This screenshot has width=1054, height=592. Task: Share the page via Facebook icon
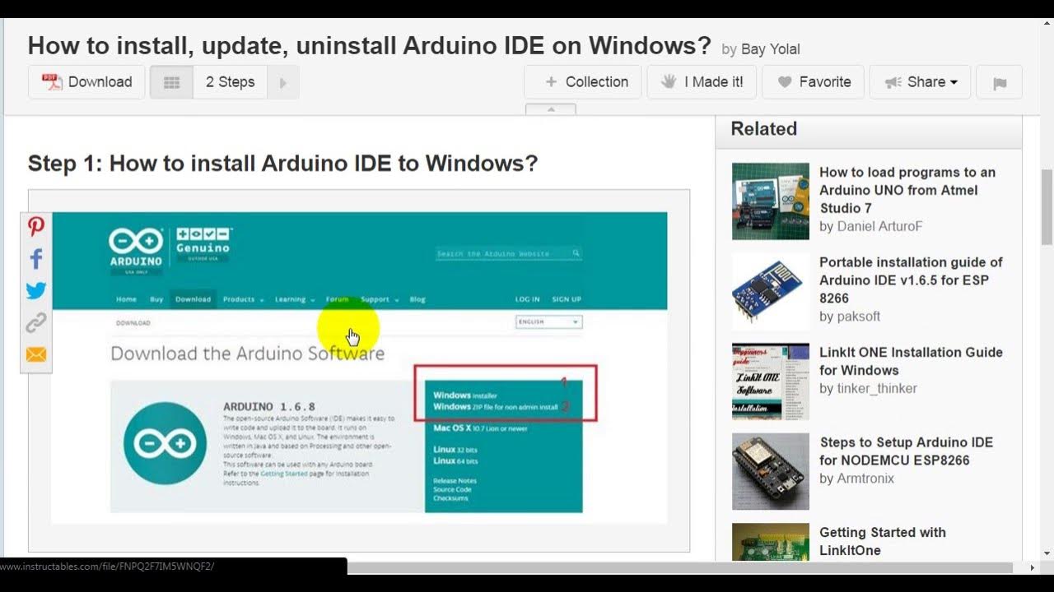tap(36, 259)
